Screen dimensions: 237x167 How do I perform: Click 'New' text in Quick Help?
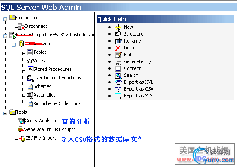pyautogui.click(x=129, y=27)
